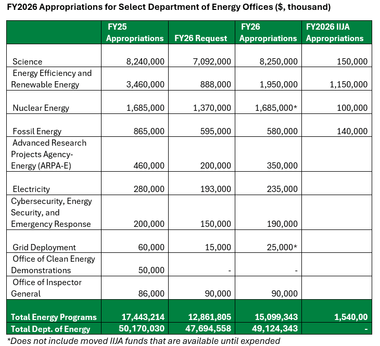Viewport: 380px width, 346px height.
Task: Click the Grid Deployment row label
Action: click(44, 248)
